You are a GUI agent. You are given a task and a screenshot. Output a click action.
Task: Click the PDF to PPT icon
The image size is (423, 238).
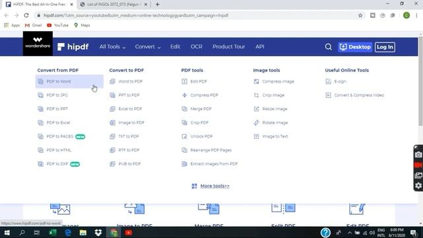tap(40, 109)
